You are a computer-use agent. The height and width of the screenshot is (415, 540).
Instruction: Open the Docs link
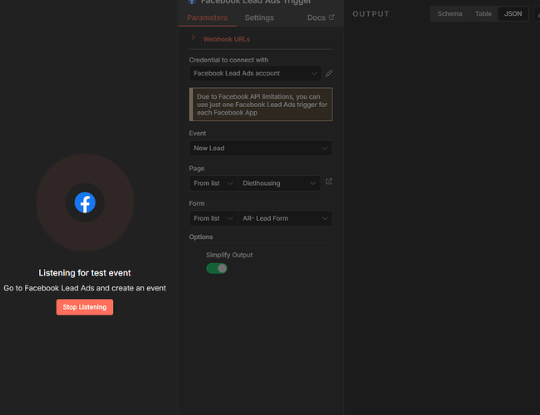point(321,17)
